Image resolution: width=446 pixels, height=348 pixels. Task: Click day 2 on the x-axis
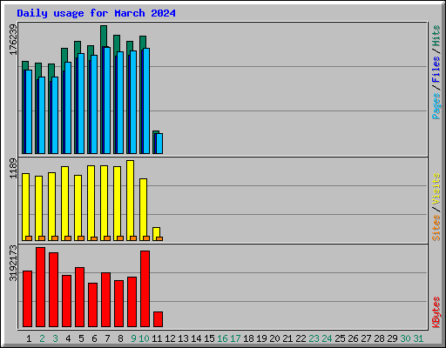tap(42, 338)
